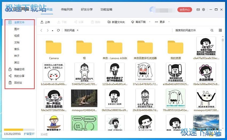Switch to 好友分享 tab
This screenshot has height=140, width=227.
[87, 10]
